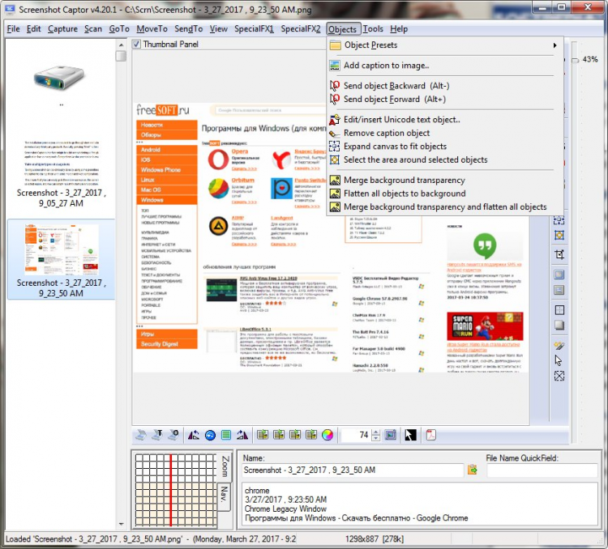The image size is (608, 549).
Task: Click into the Name text field
Action: pos(352,470)
